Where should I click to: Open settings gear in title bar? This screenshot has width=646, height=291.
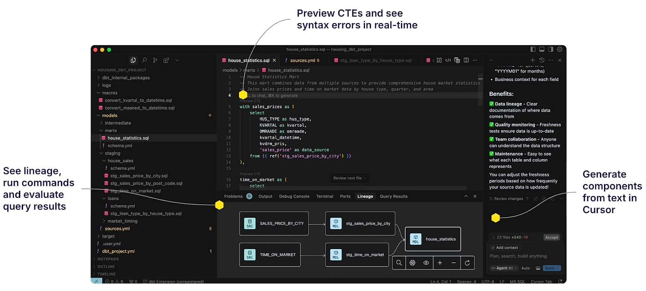coord(560,49)
